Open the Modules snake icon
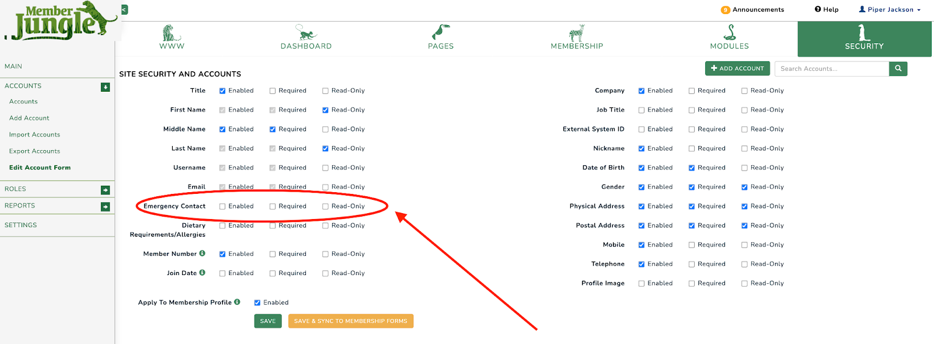 [x=730, y=33]
